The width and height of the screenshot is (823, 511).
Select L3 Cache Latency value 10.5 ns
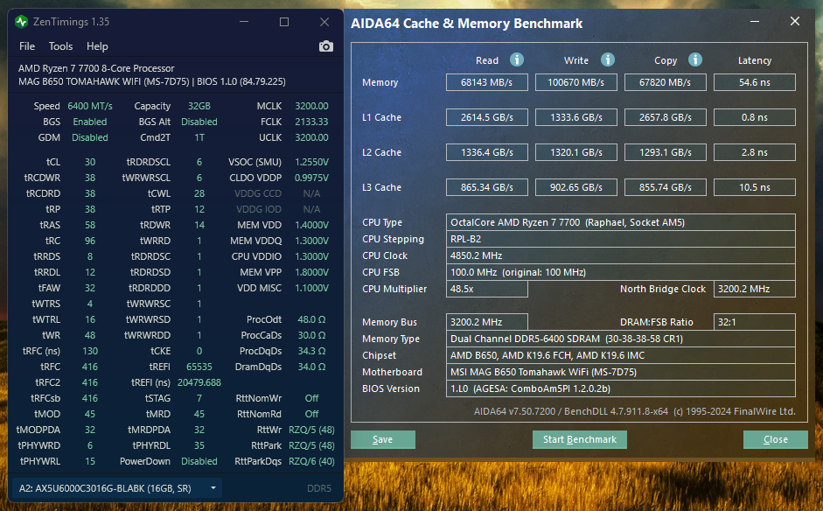click(754, 187)
